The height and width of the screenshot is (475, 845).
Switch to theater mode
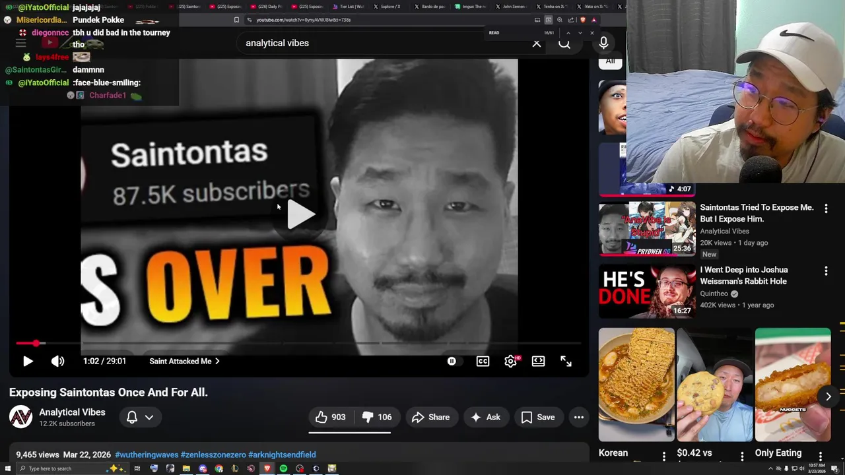[539, 361]
